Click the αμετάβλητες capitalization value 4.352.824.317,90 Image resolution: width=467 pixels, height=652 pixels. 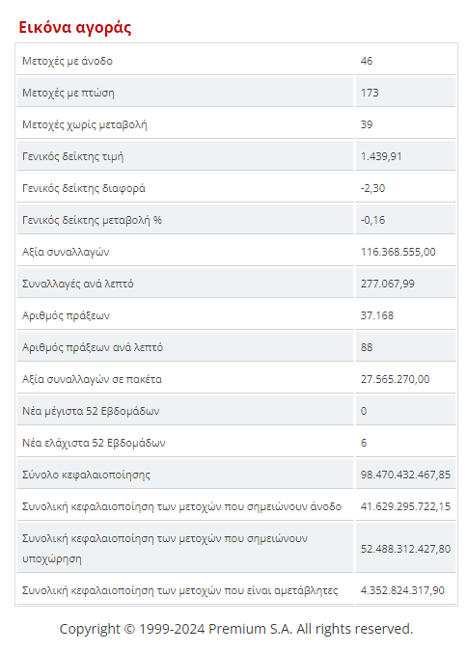(402, 590)
